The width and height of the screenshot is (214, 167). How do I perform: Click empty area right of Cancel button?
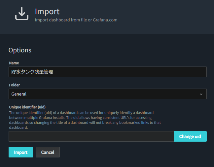point(132,152)
